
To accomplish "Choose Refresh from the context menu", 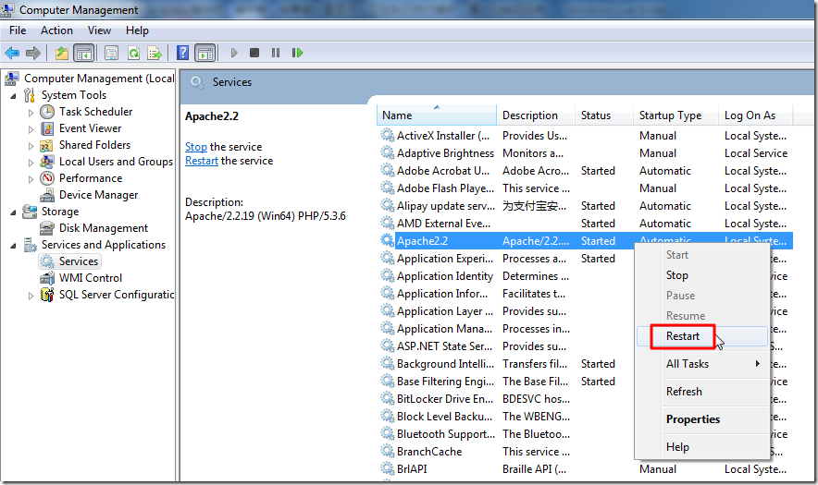I will [701, 391].
